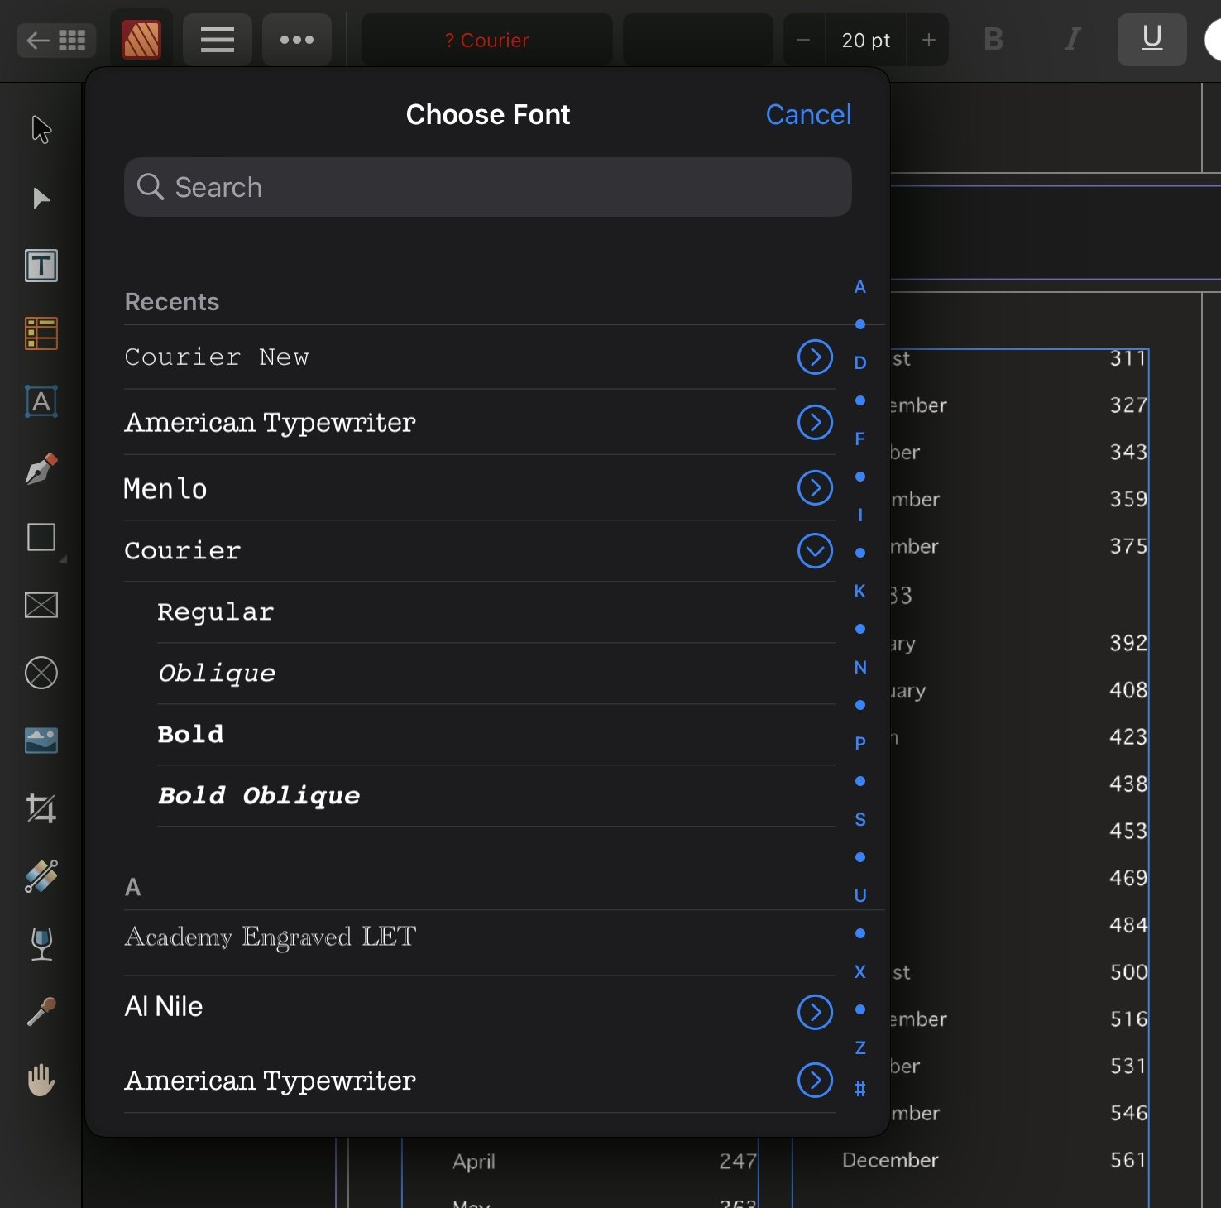Go back to the document gallery

[x=56, y=40]
